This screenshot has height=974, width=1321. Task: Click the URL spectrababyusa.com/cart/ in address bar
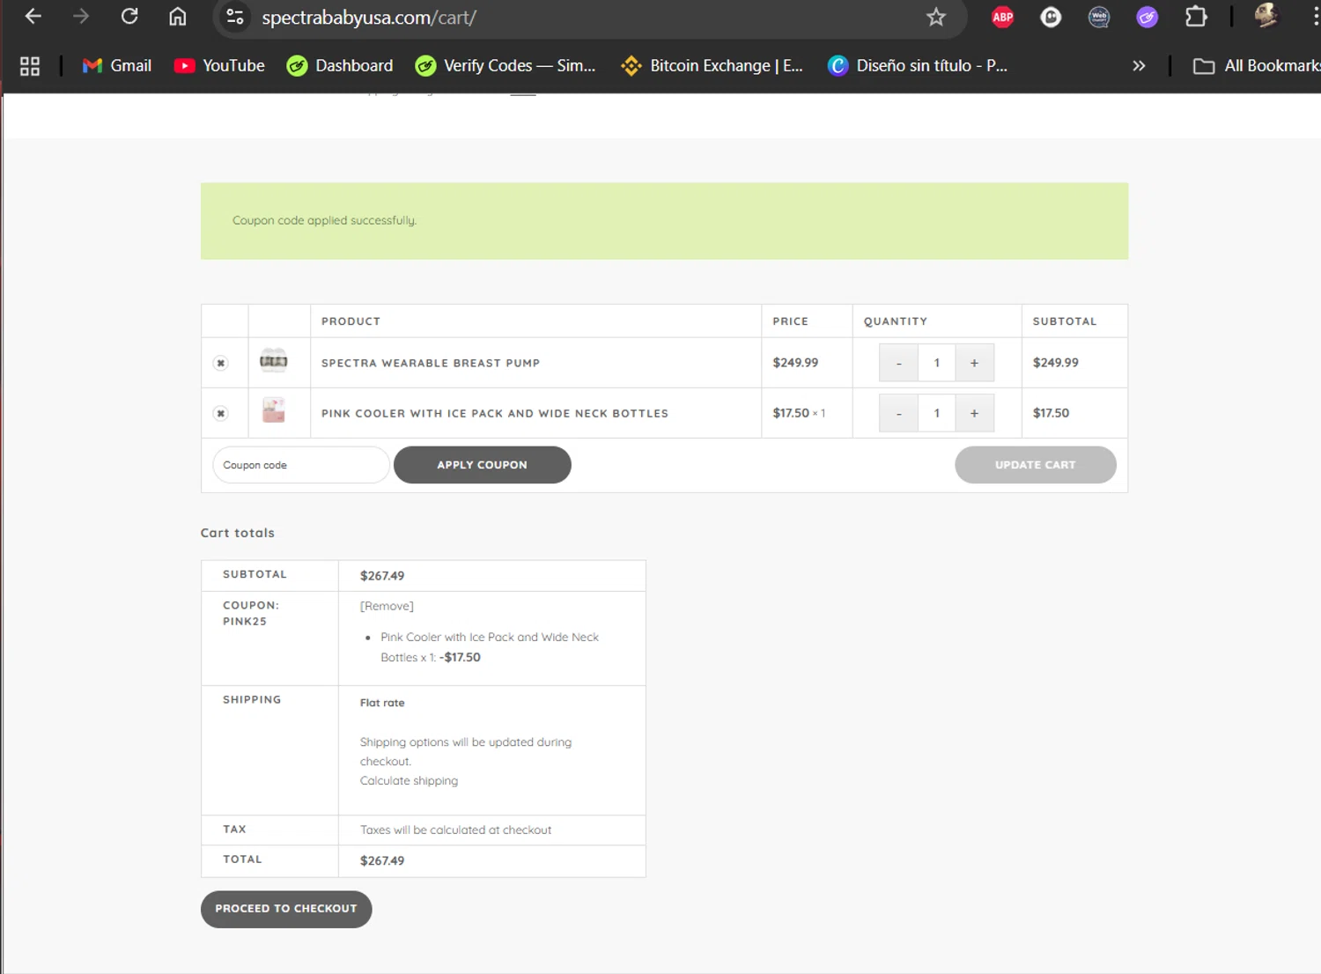point(369,18)
